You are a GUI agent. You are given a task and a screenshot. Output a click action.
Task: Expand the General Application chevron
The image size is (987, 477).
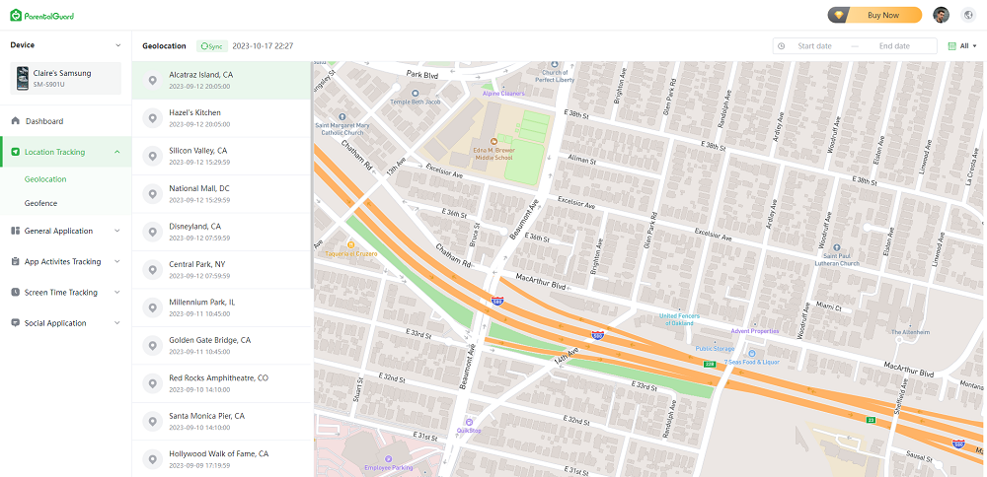click(x=117, y=231)
